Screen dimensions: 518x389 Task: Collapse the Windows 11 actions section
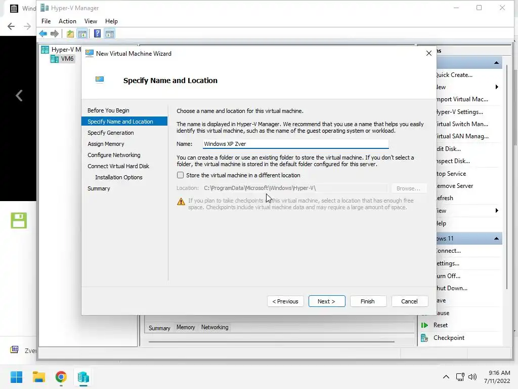(496, 239)
